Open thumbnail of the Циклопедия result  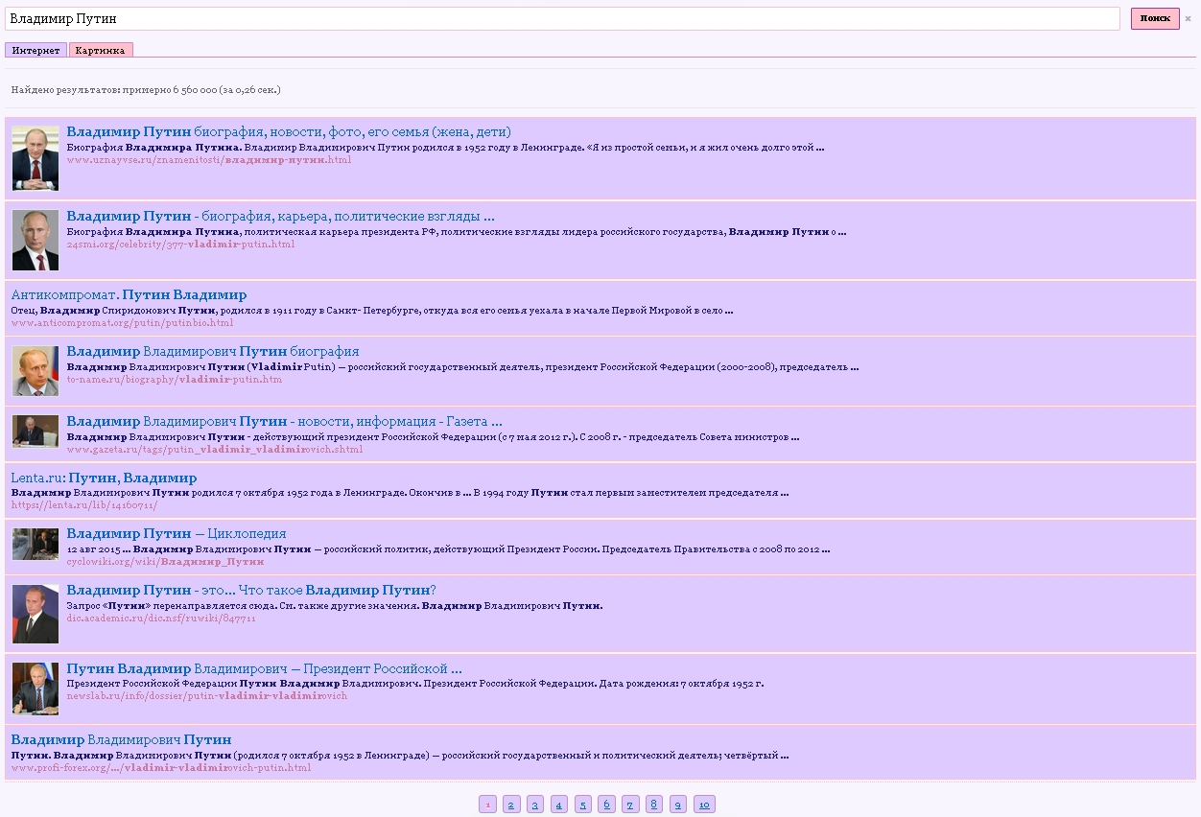35,544
